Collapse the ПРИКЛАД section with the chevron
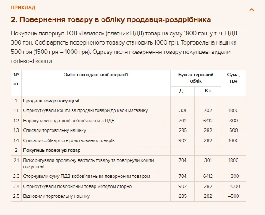The image size is (265, 215). coord(252,9)
